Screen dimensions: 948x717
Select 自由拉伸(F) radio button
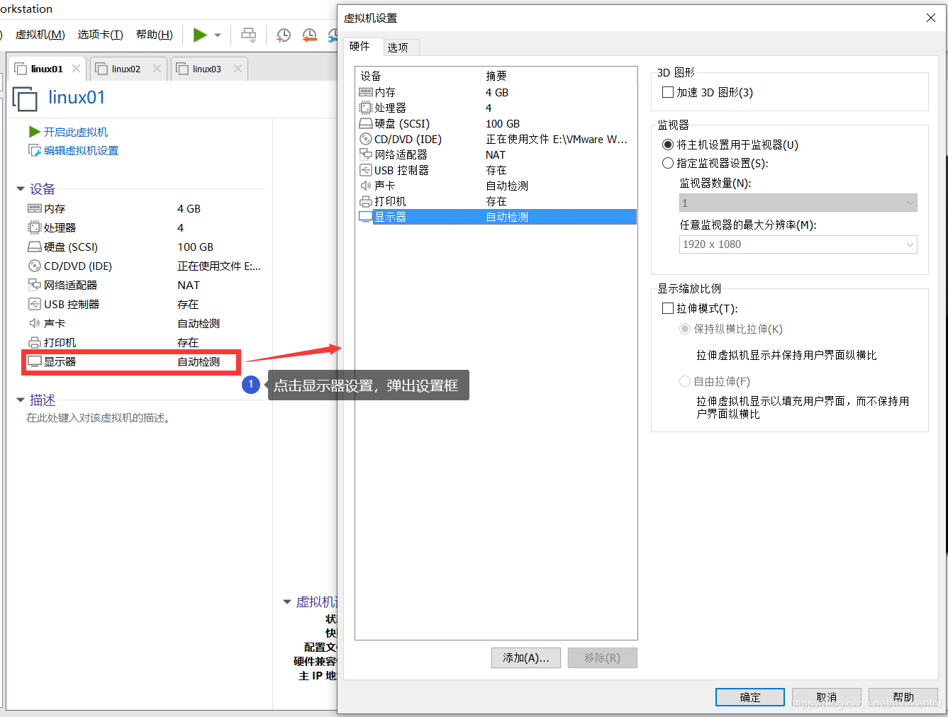[685, 381]
